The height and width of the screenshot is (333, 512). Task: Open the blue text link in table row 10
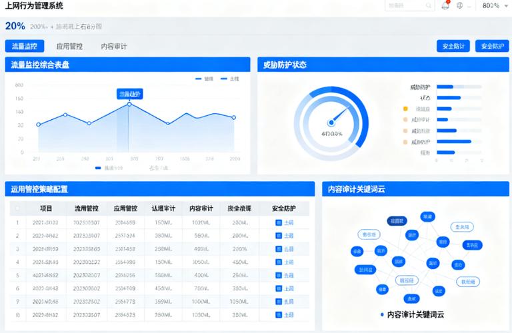(289, 315)
